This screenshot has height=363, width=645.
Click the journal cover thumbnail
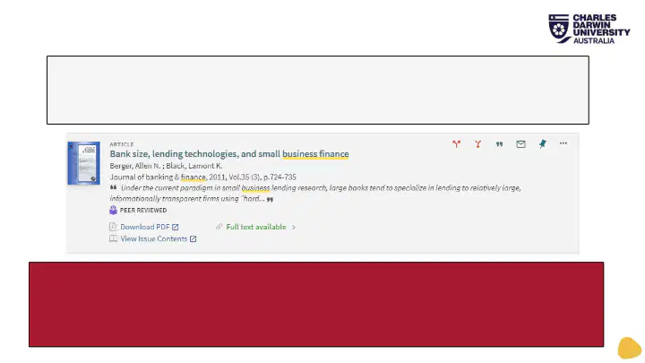[x=84, y=163]
